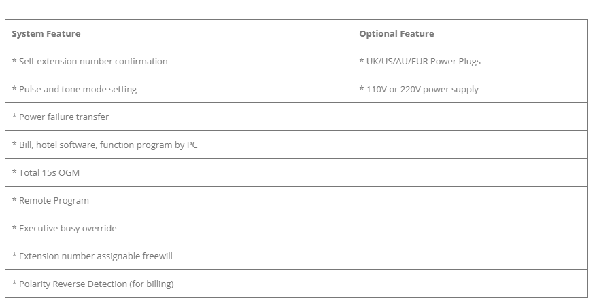Click the empty cell beside Remote Program
Viewport: 597px width, 306px height.
click(x=469, y=201)
